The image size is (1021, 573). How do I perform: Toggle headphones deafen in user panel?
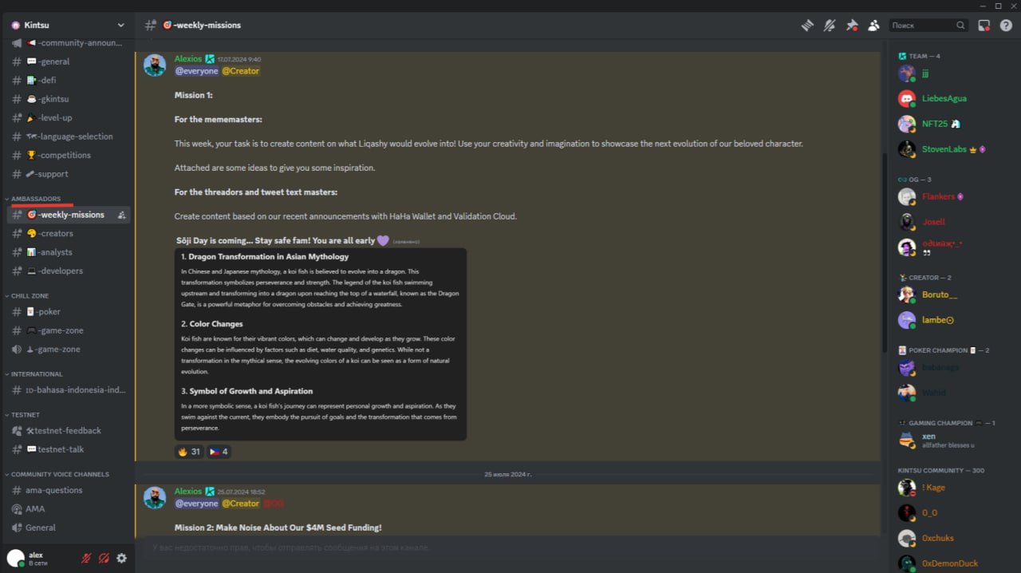coord(104,559)
